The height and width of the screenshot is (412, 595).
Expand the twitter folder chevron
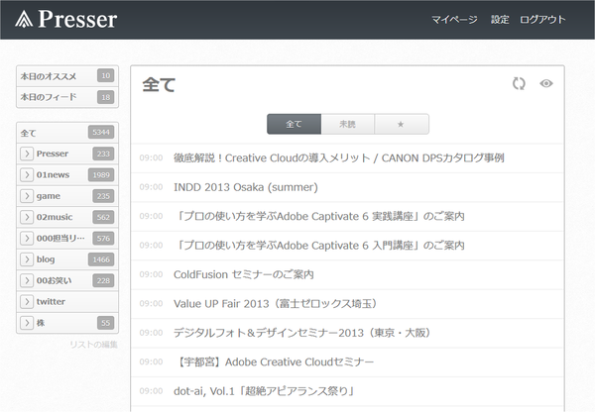point(27,302)
